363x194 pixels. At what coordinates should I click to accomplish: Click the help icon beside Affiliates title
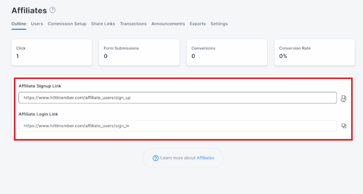(53, 10)
